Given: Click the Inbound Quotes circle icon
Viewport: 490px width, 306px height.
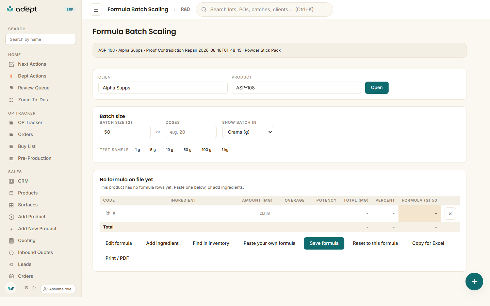Looking at the screenshot, I should (11, 253).
